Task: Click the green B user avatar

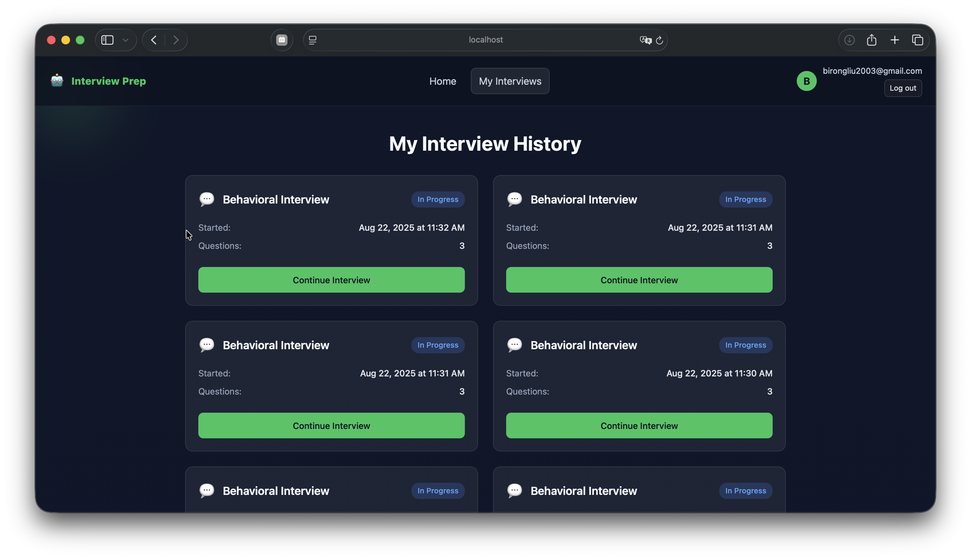Action: pos(806,81)
